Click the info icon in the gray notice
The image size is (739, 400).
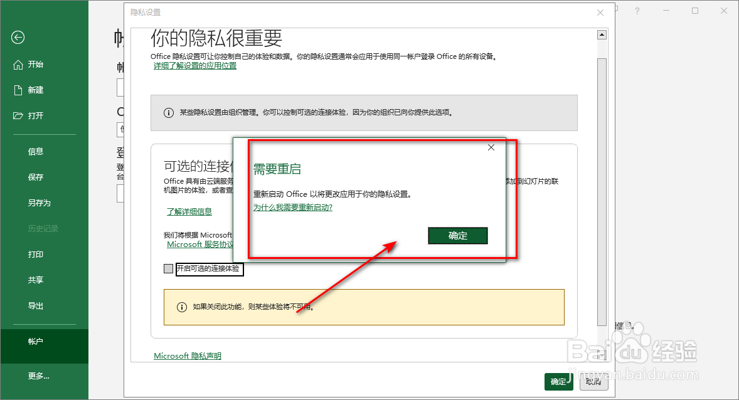pyautogui.click(x=168, y=113)
